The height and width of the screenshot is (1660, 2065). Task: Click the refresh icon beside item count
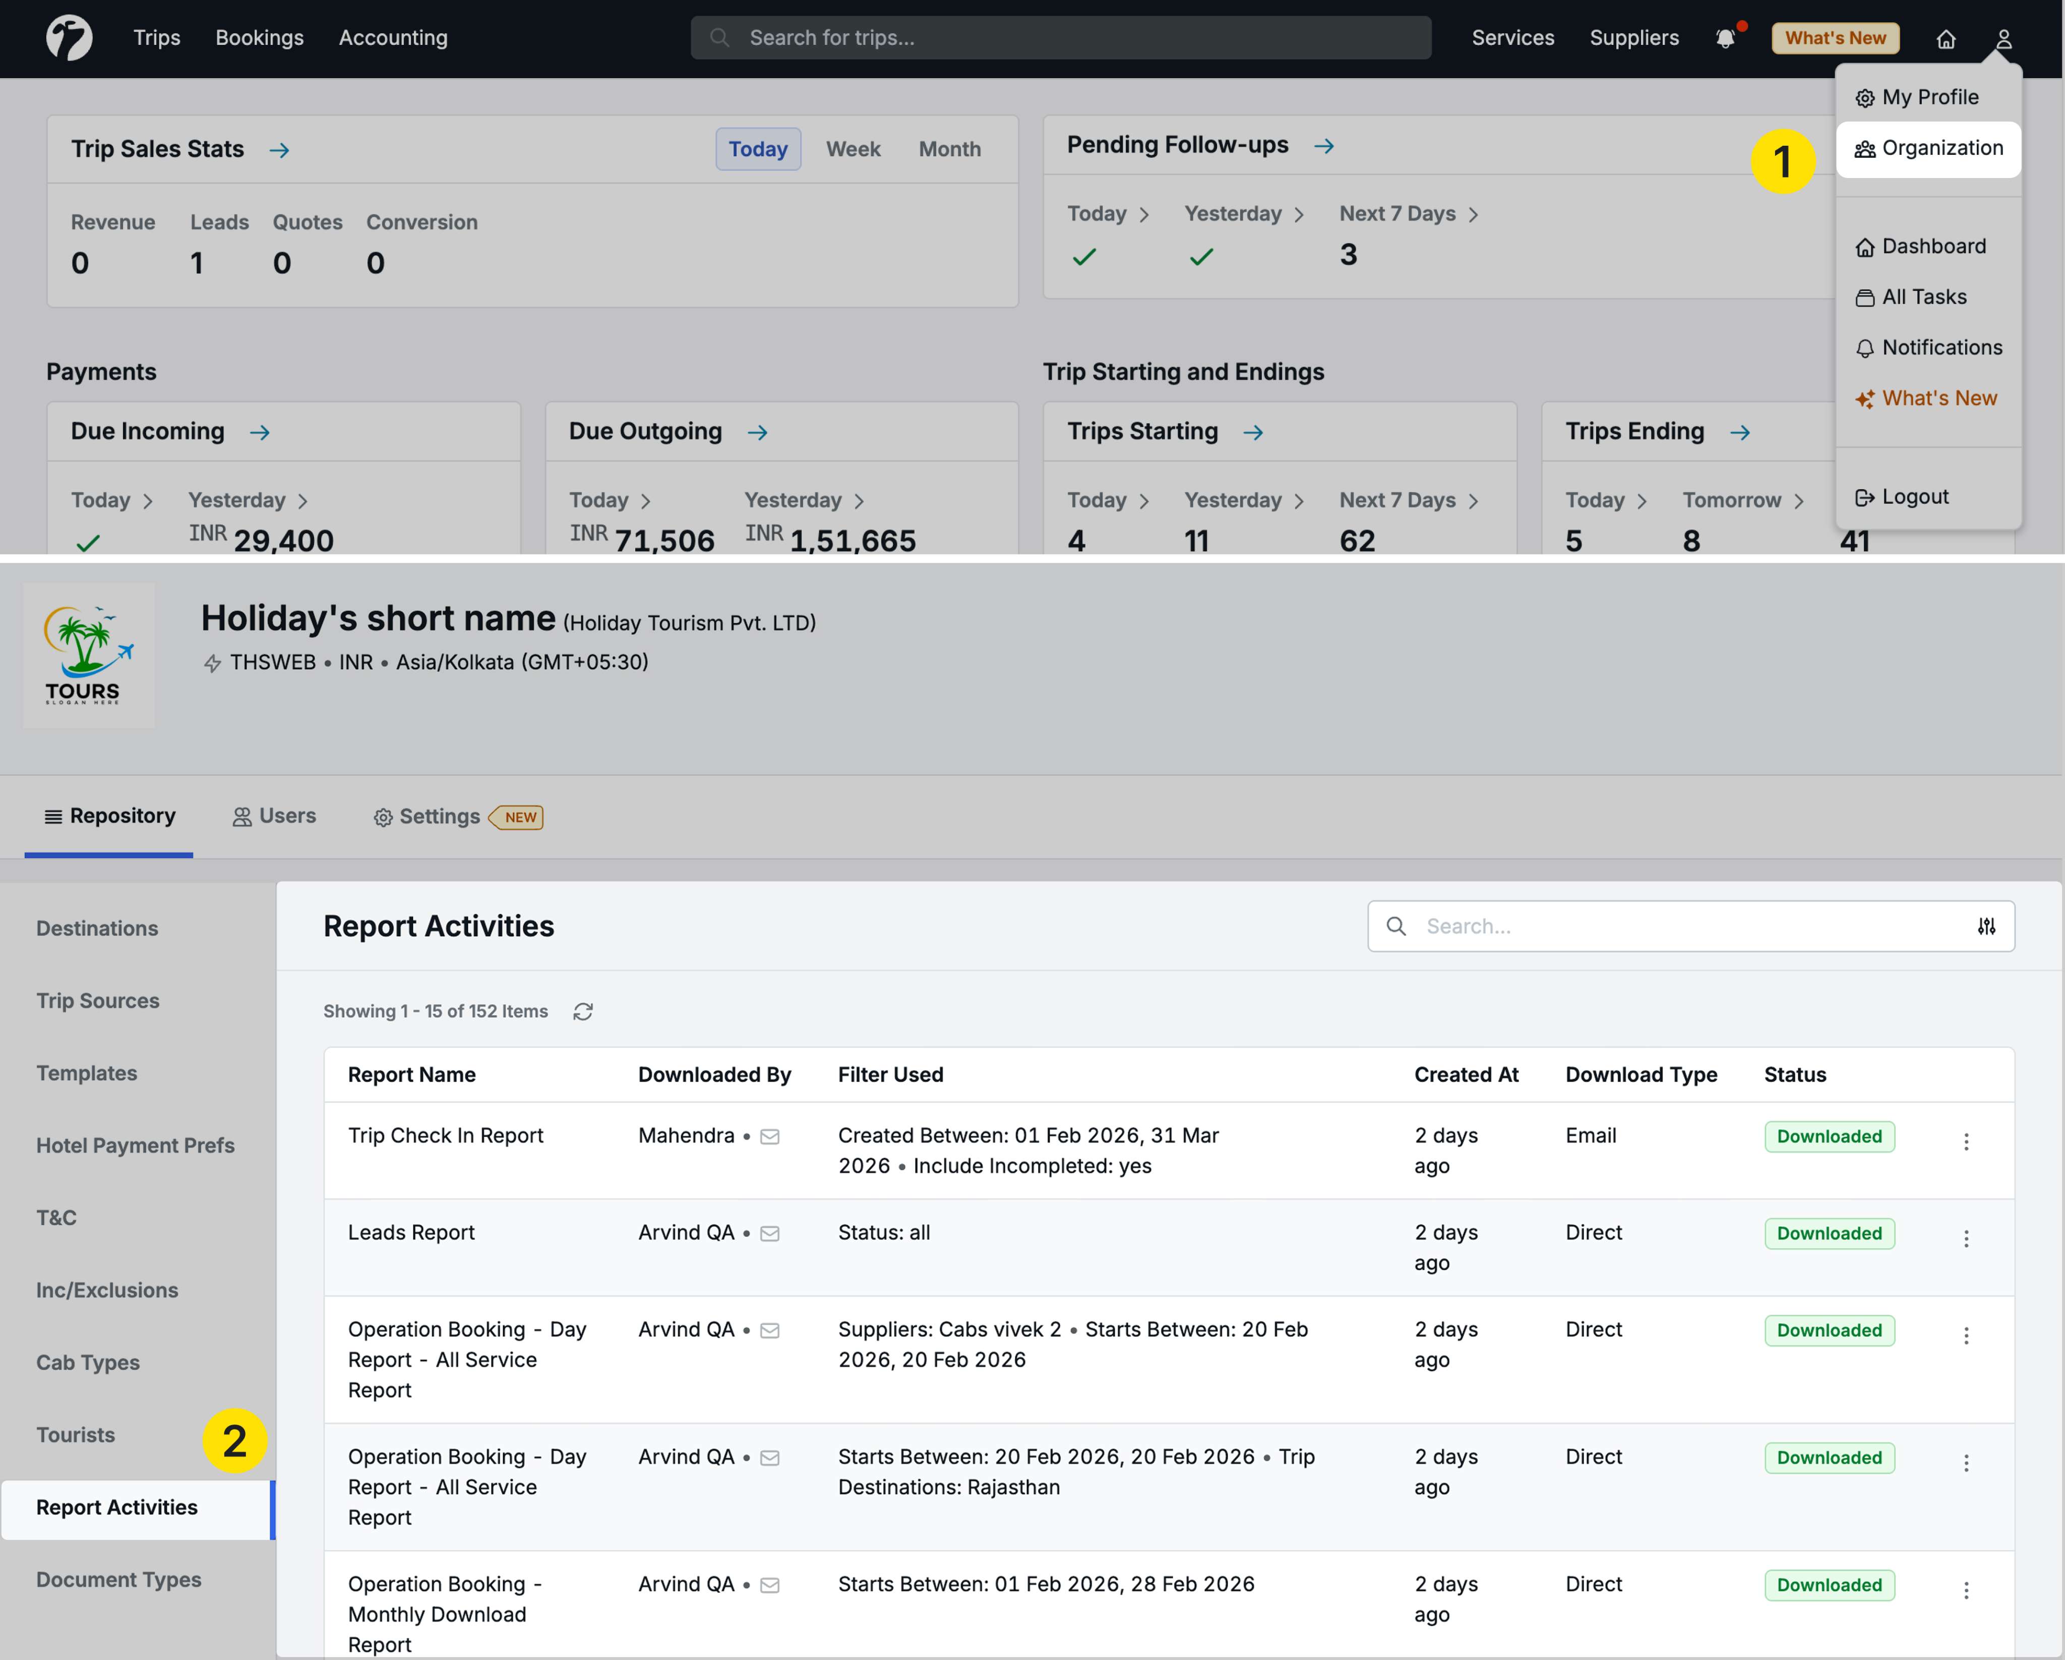(582, 1012)
